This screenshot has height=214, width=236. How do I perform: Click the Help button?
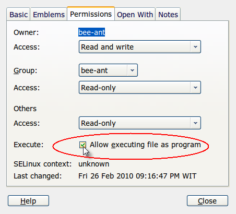pyautogui.click(x=28, y=201)
